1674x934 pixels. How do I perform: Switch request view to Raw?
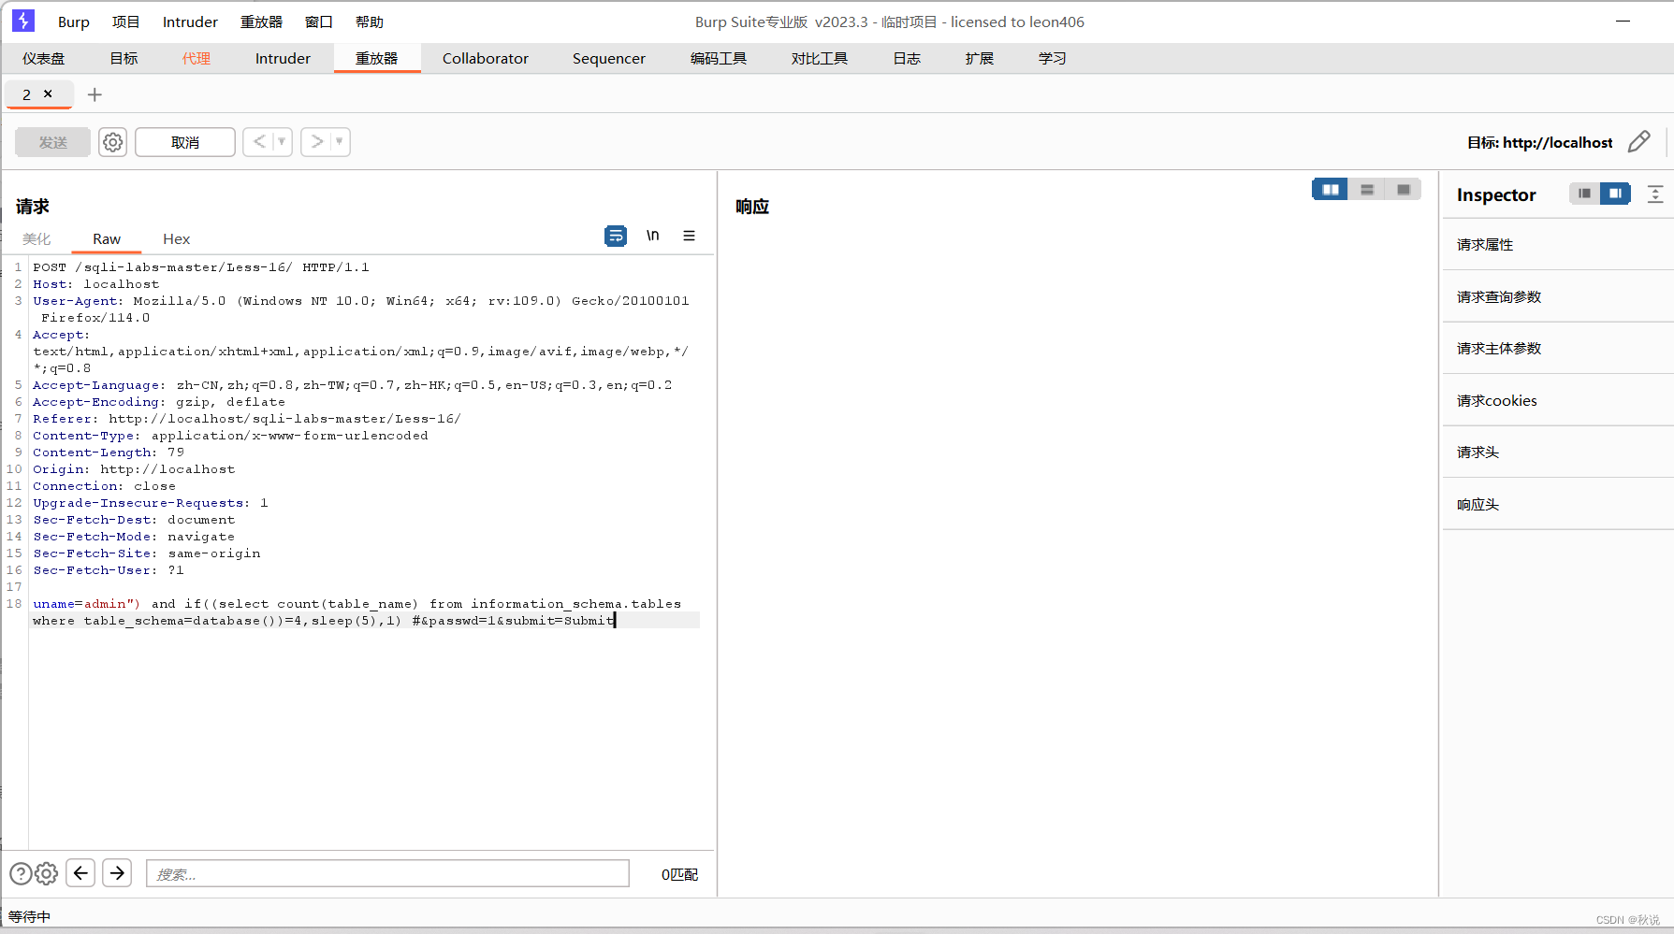coord(107,238)
